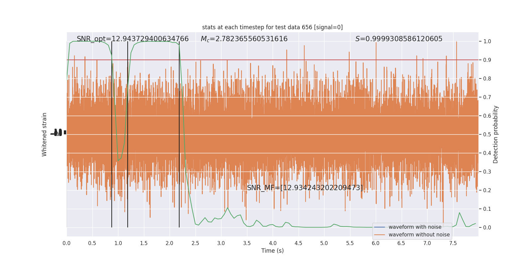Click right-axis tick label 0.2
The height and width of the screenshot is (266, 532).
[487, 191]
